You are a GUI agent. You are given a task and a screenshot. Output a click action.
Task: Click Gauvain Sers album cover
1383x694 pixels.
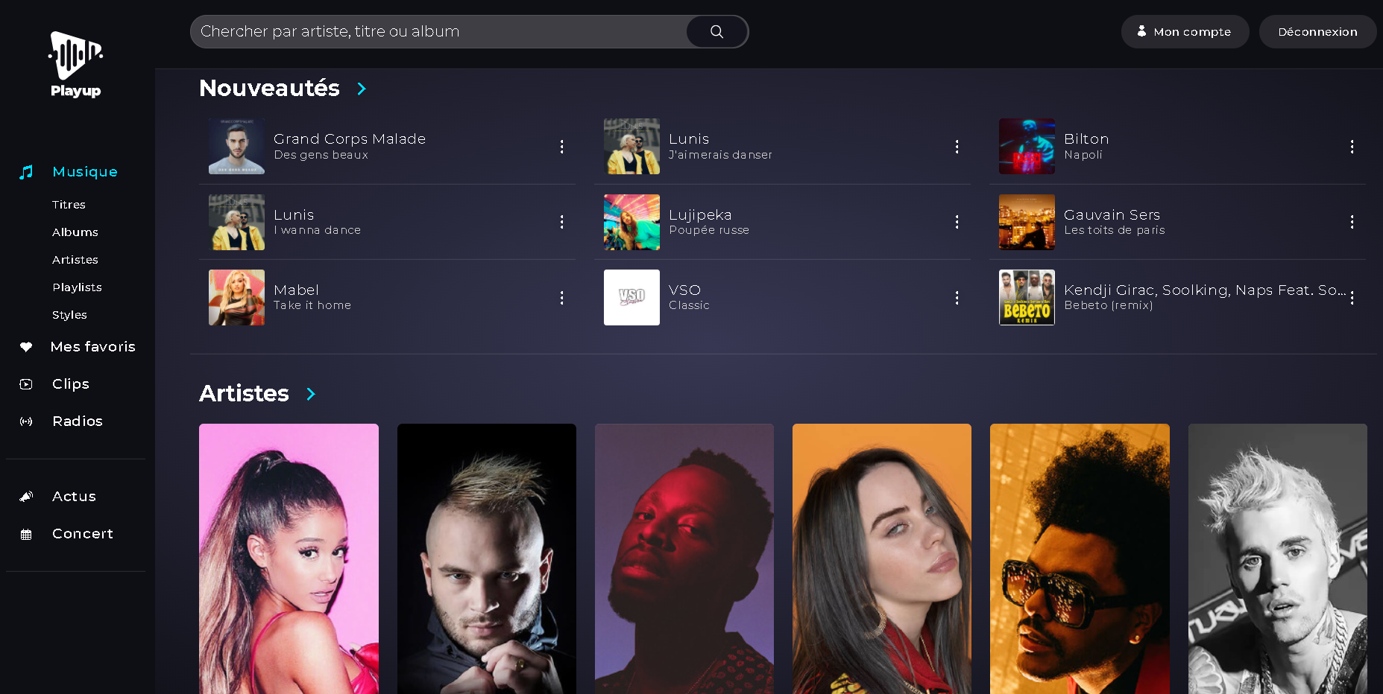(x=1027, y=222)
